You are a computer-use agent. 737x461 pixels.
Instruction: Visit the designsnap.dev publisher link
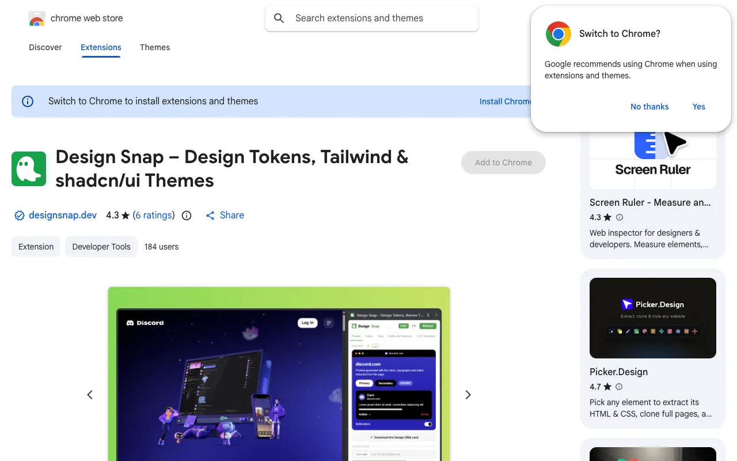click(x=63, y=215)
